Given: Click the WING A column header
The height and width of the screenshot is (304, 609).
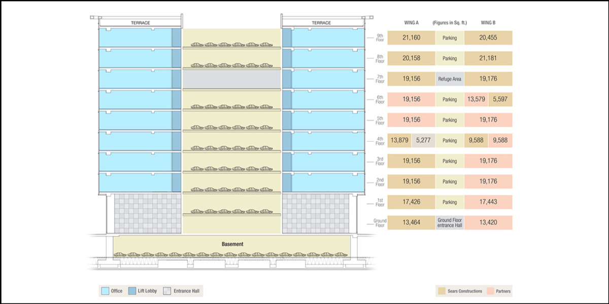Looking at the screenshot, I should 411,23.
